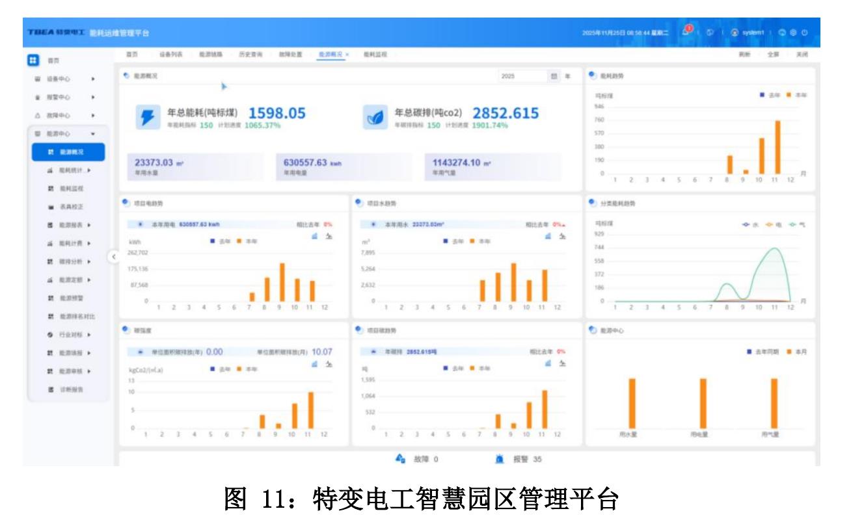
Task: Switch 项目电趋势 chart to line view icon
Action: (329, 236)
